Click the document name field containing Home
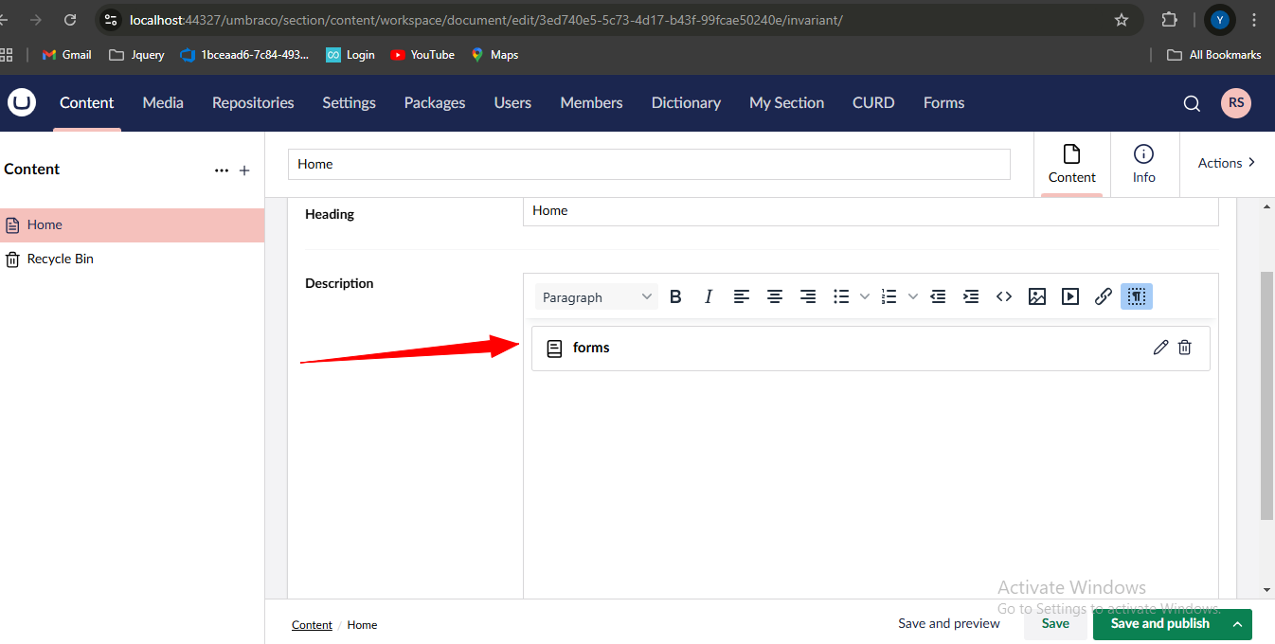Image resolution: width=1275 pixels, height=644 pixels. [x=649, y=164]
